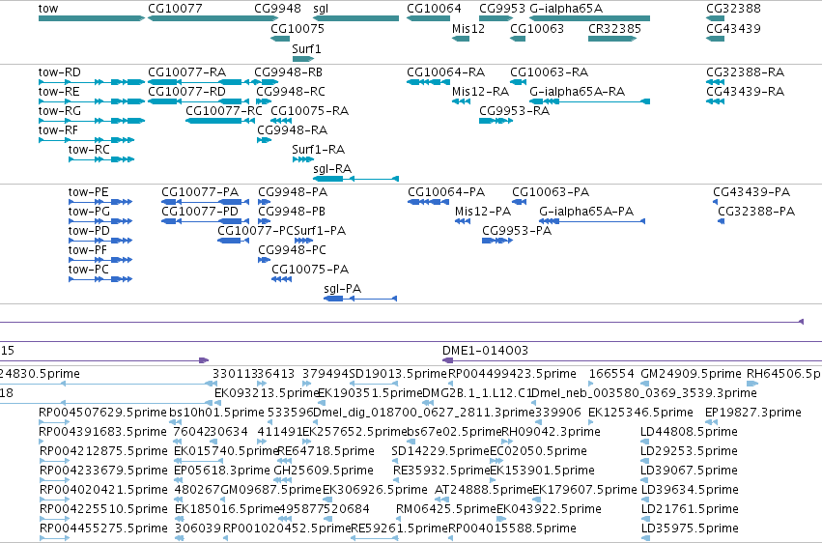Click the sgl gene feature
Screen dimensions: 822x543
(355, 18)
